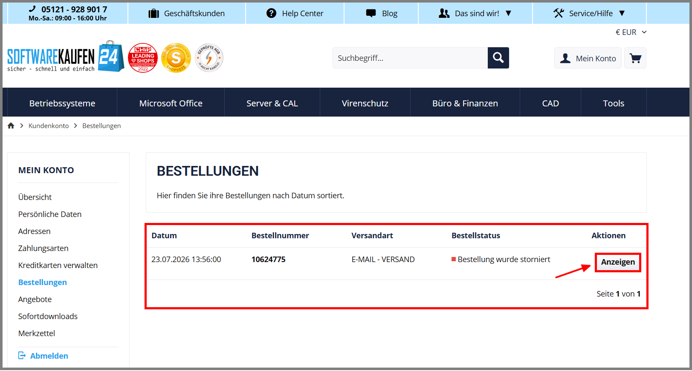Click order number 10624775
Viewport: 692px width, 371px height.
point(269,259)
